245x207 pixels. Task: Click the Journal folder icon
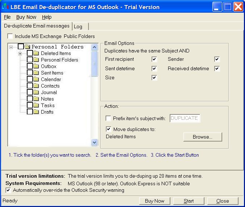coord(36,92)
